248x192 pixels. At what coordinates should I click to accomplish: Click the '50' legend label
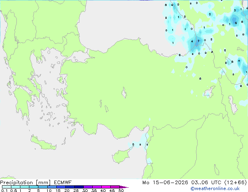coord(121,190)
